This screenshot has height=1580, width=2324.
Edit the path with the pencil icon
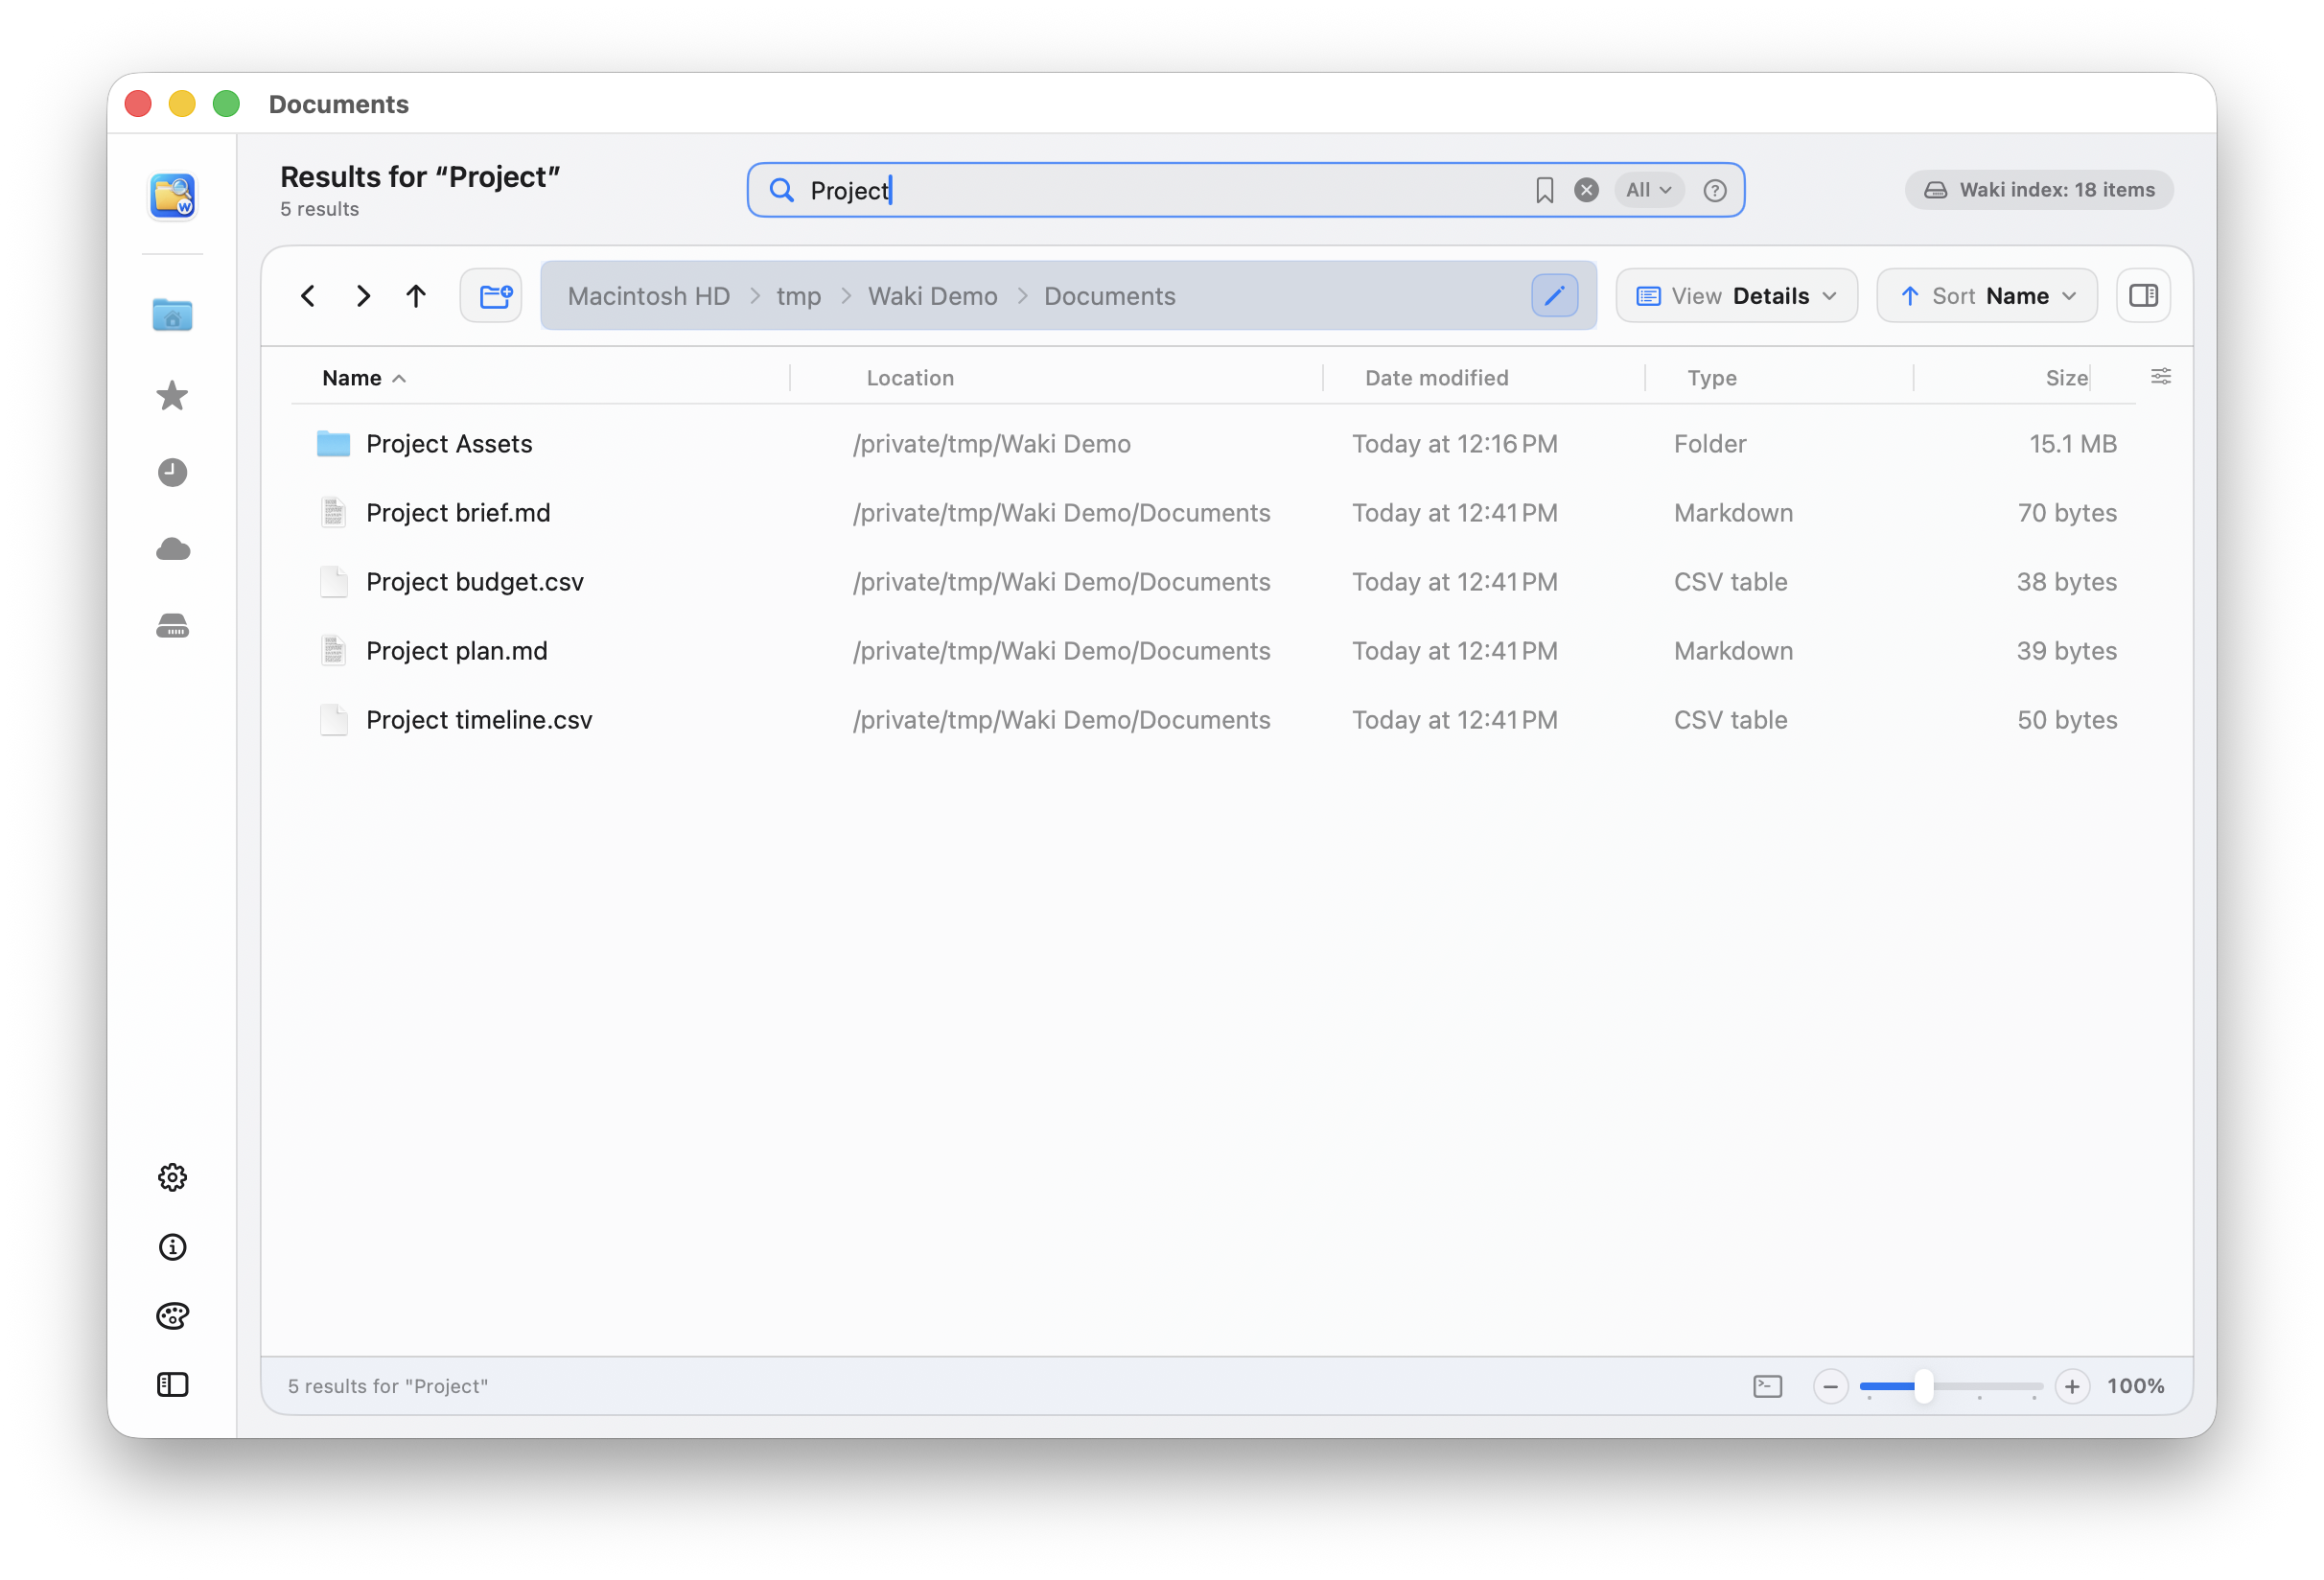[1554, 296]
